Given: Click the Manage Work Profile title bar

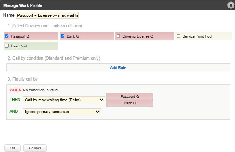Looking at the screenshot, I should (x=109, y=5).
